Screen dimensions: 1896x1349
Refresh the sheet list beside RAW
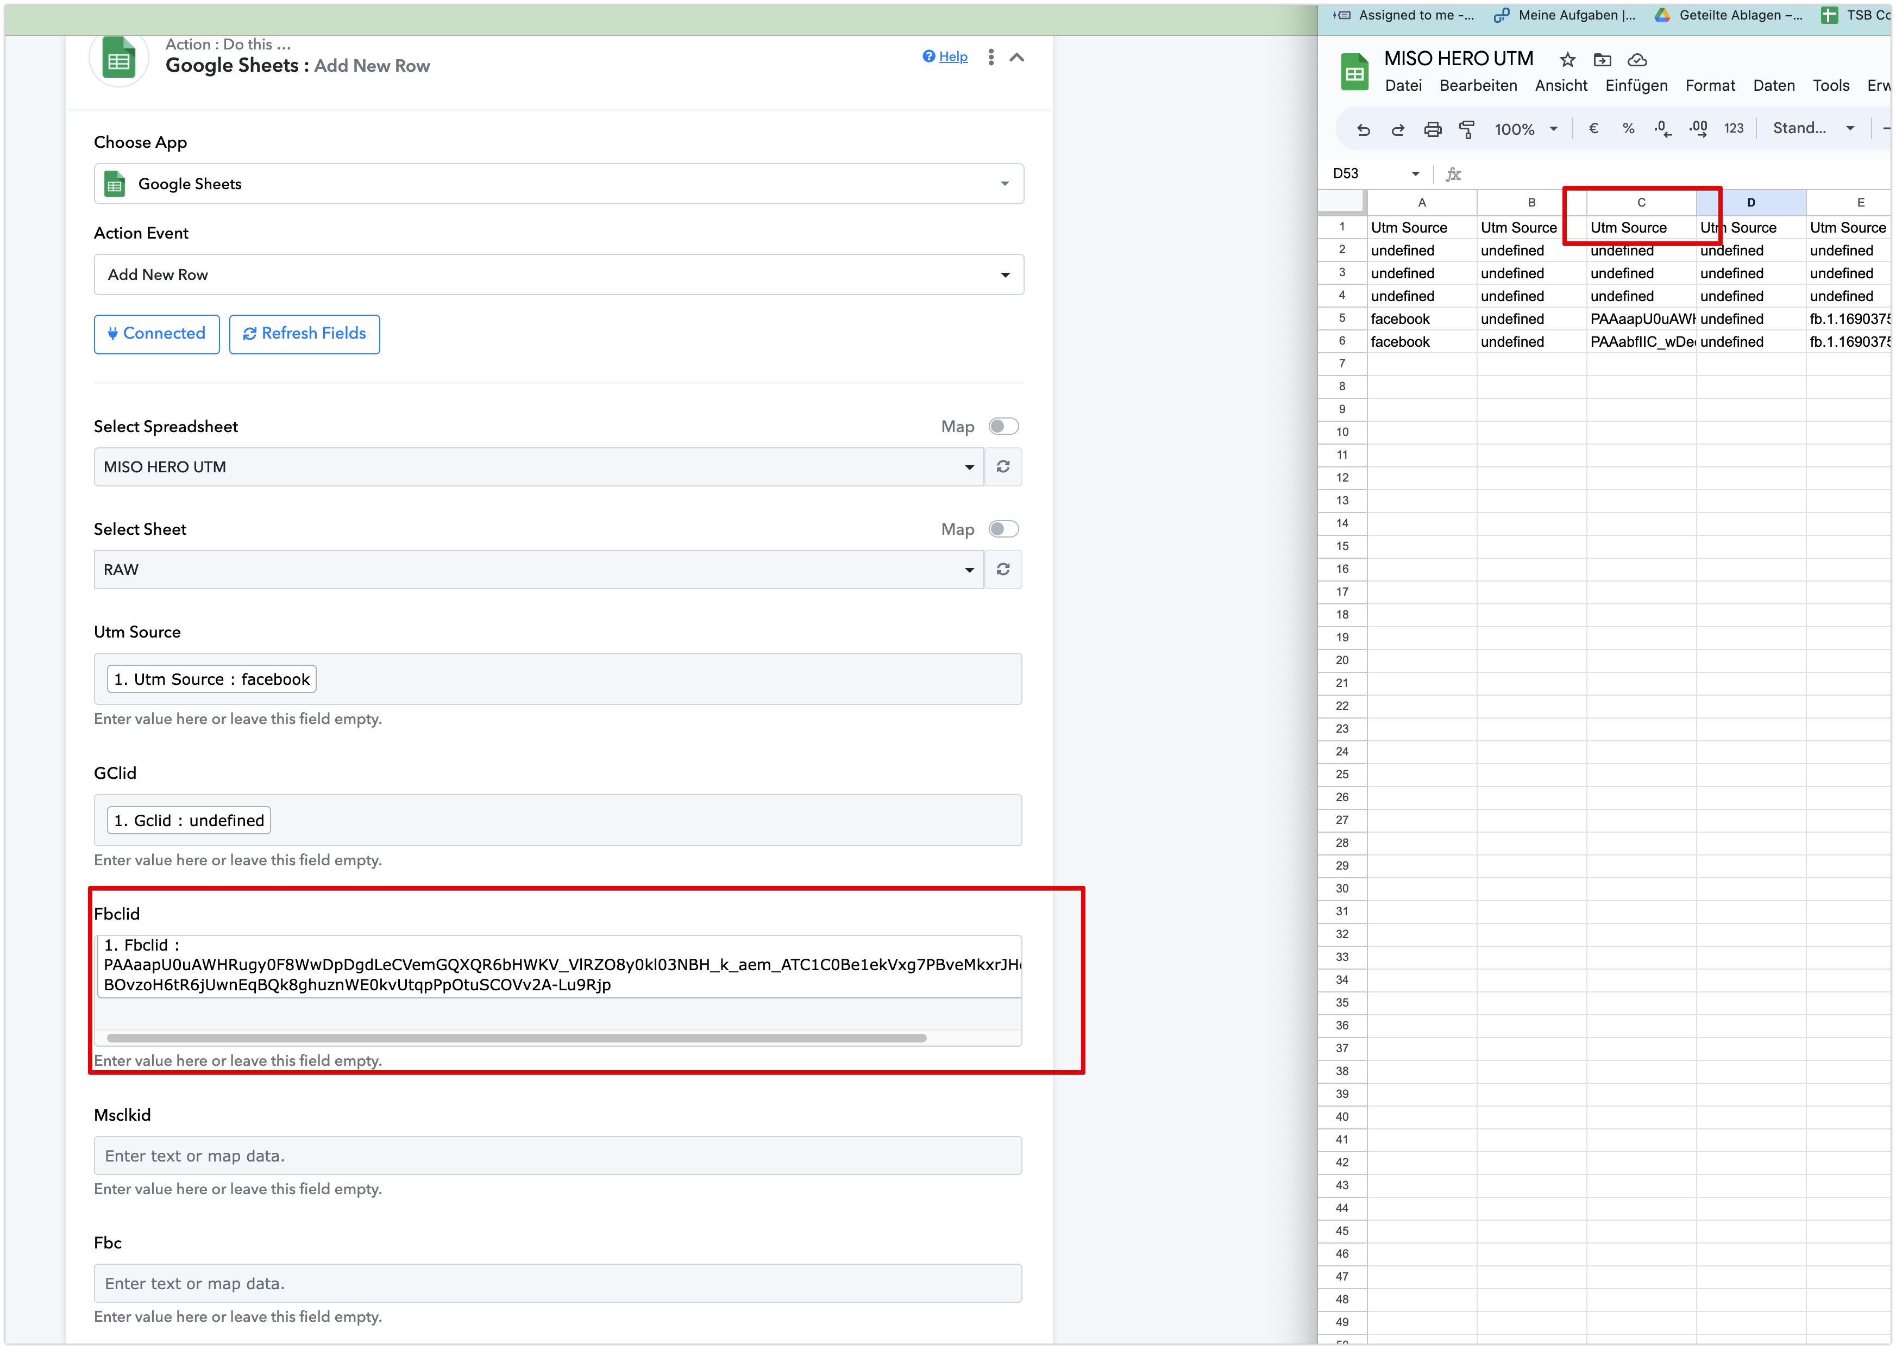[1003, 570]
